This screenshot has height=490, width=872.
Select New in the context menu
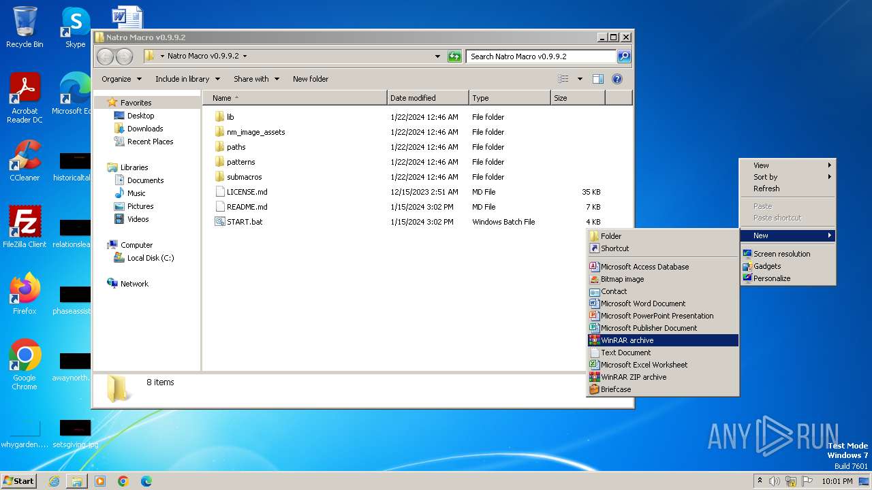(x=788, y=235)
